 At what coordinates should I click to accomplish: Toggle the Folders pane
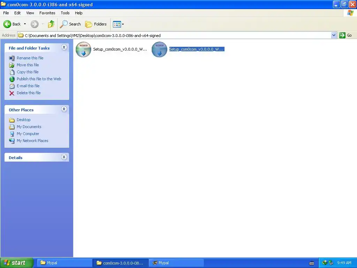tap(96, 24)
